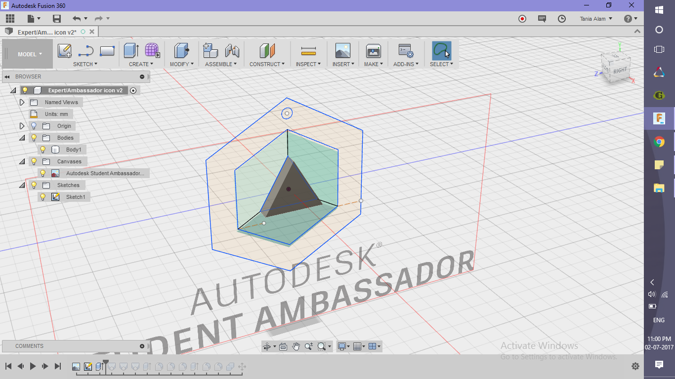Image resolution: width=675 pixels, height=379 pixels.
Task: Select the sketch feature in timeline
Action: (x=88, y=367)
